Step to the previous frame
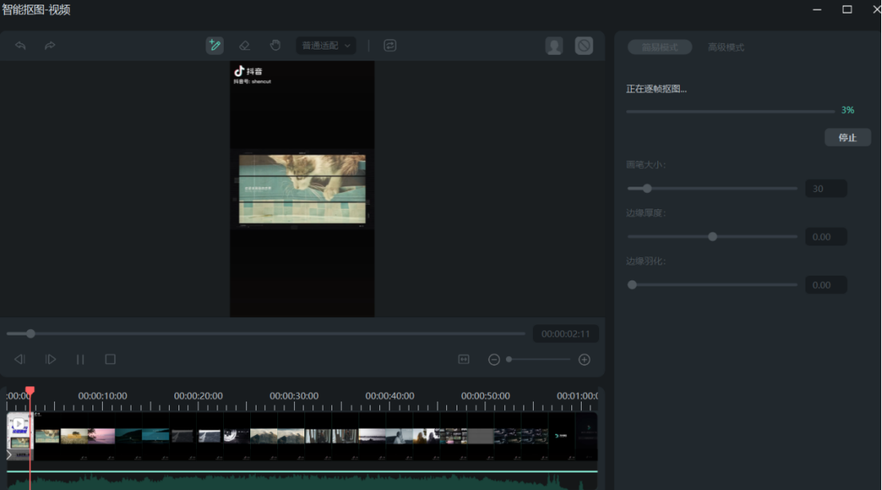Image resolution: width=882 pixels, height=490 pixels. click(20, 359)
